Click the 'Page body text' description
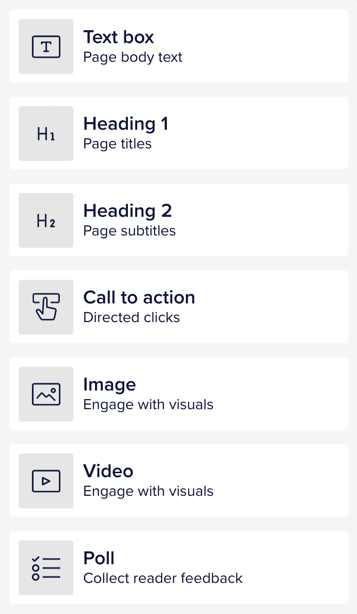Image resolution: width=357 pixels, height=614 pixels. pos(133,57)
